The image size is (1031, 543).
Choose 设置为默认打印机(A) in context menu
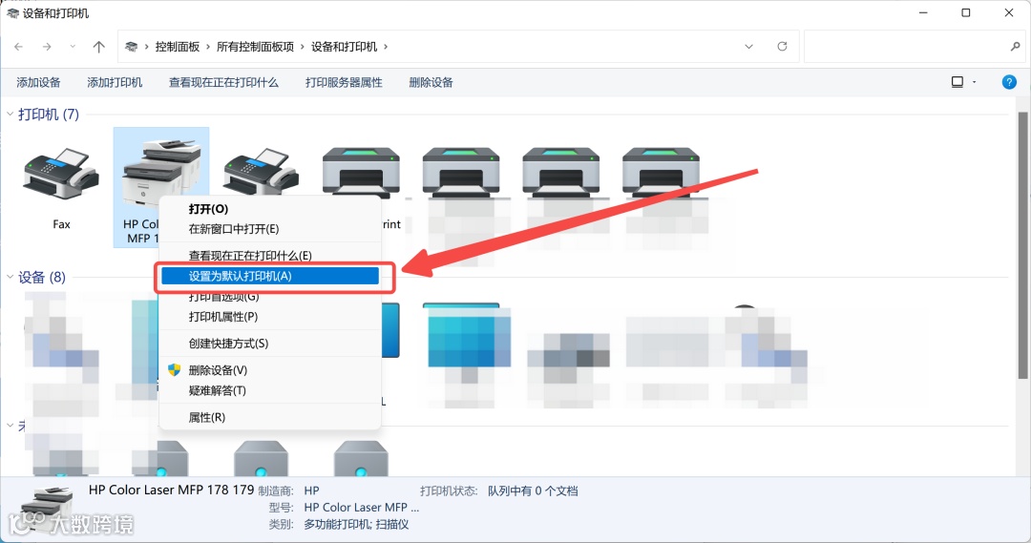click(x=269, y=276)
